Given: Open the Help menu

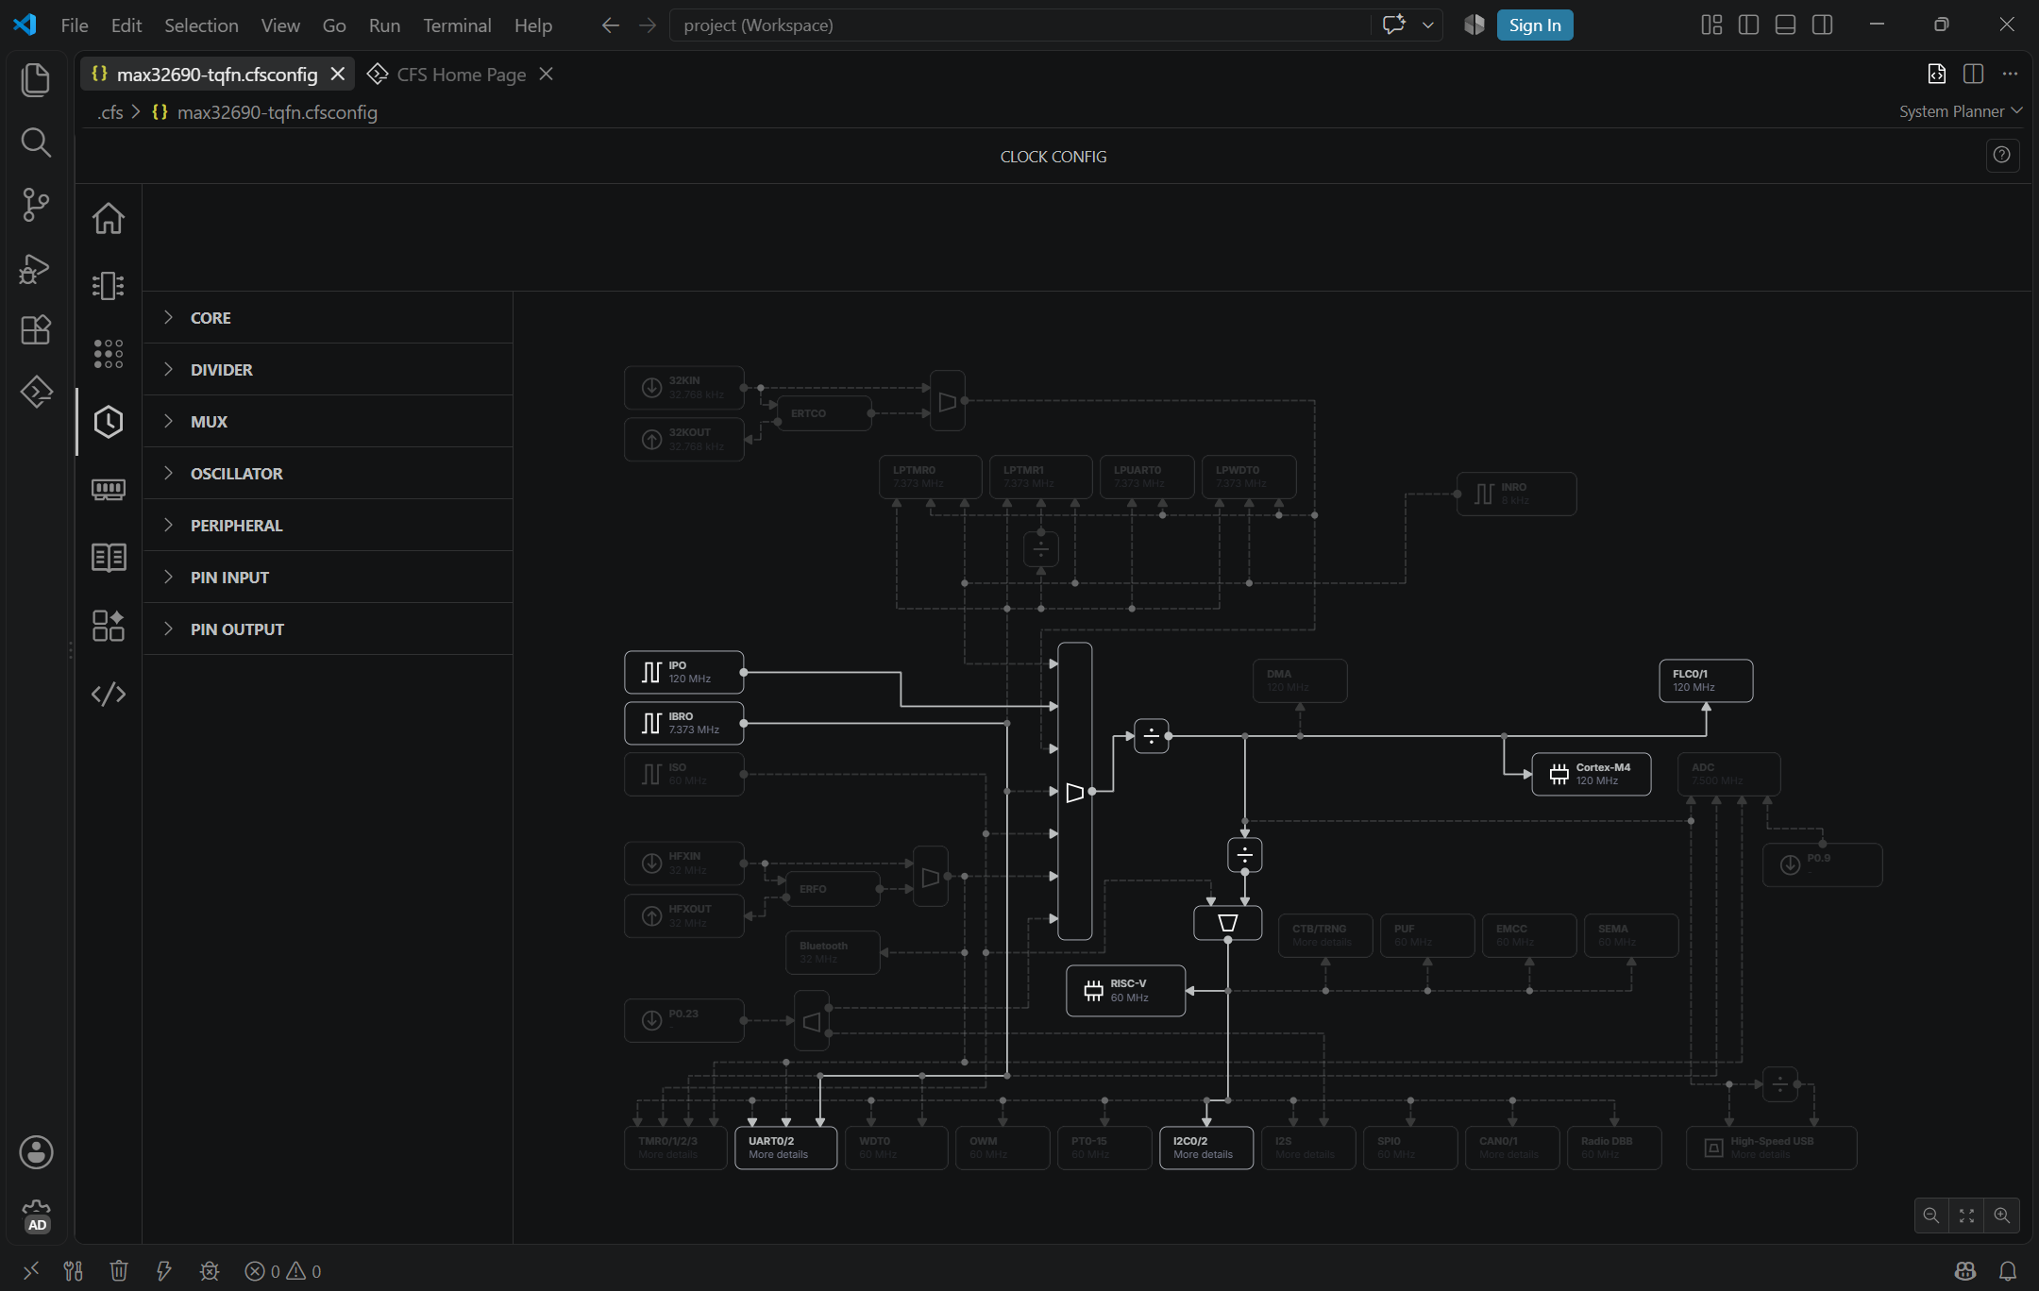Looking at the screenshot, I should tap(533, 25).
